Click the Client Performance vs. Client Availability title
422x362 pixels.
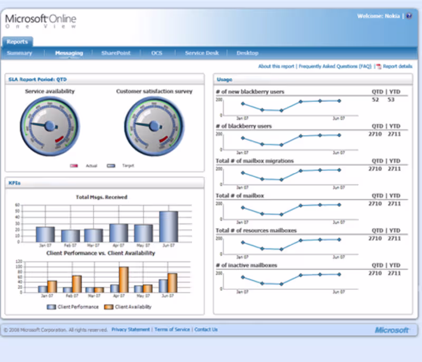point(101,253)
